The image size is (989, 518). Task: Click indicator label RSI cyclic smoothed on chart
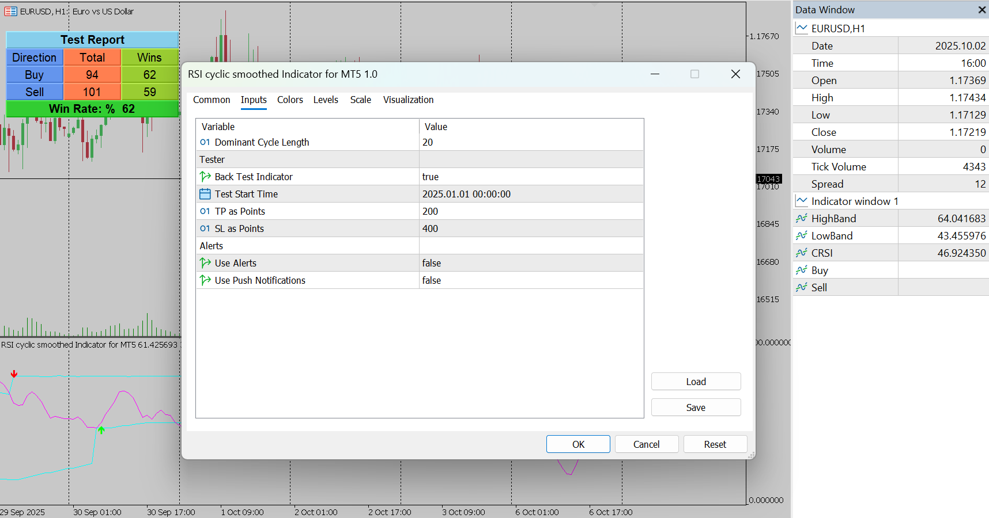click(89, 345)
